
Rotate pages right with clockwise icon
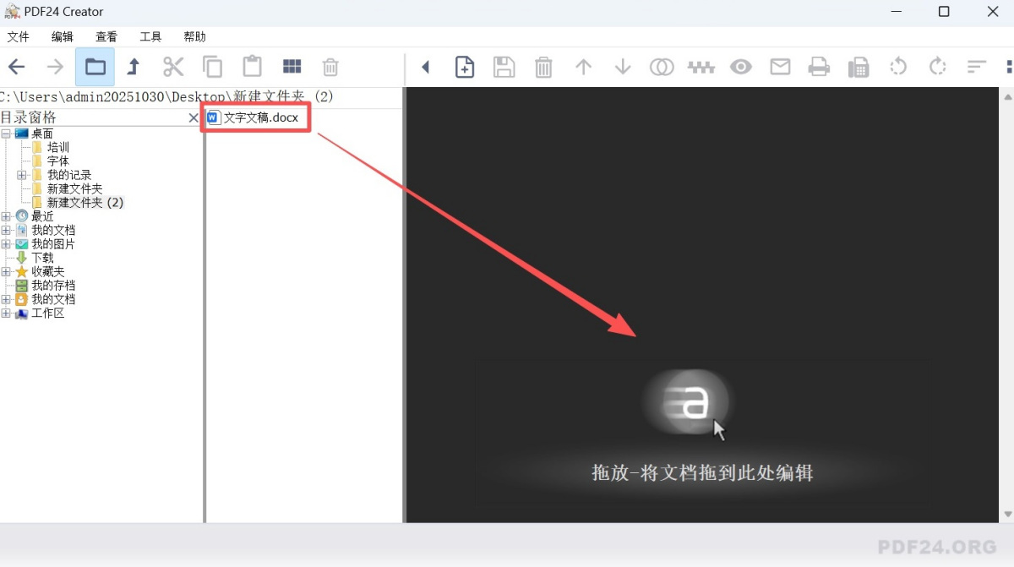pos(937,67)
